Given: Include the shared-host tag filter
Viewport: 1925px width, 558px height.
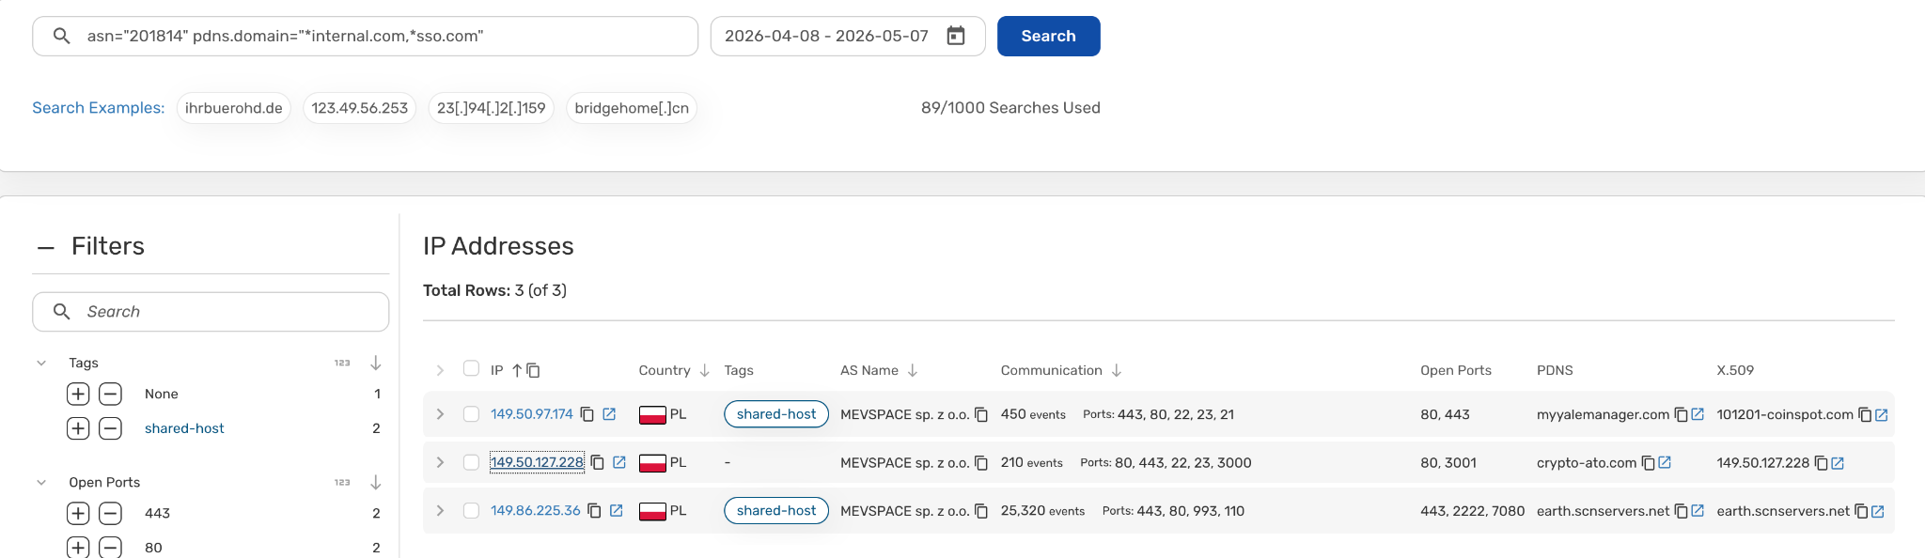Looking at the screenshot, I should coord(78,428).
